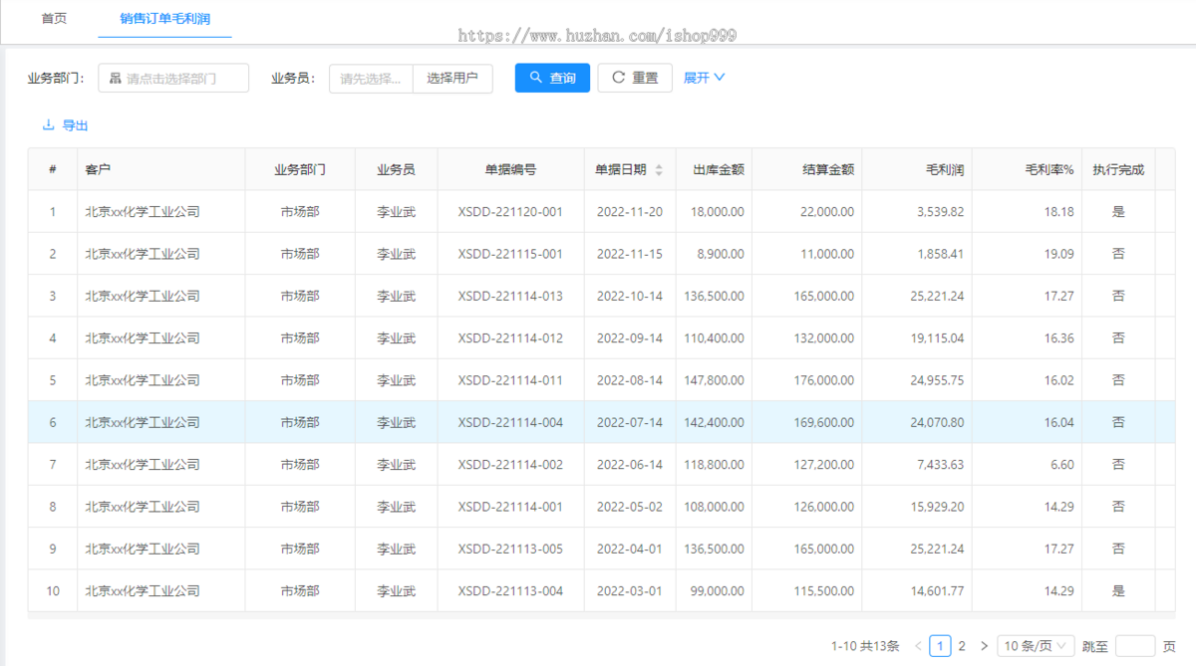Click gross profit value 7,433.63
This screenshot has width=1196, height=666.
pyautogui.click(x=941, y=465)
